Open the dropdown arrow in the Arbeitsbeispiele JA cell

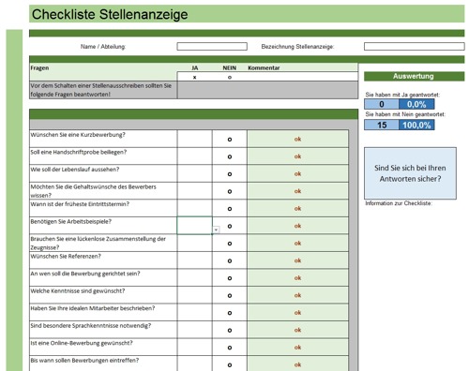(x=216, y=230)
